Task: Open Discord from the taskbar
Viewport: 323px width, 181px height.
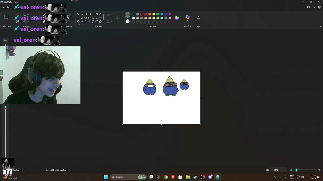Action: (x=210, y=177)
